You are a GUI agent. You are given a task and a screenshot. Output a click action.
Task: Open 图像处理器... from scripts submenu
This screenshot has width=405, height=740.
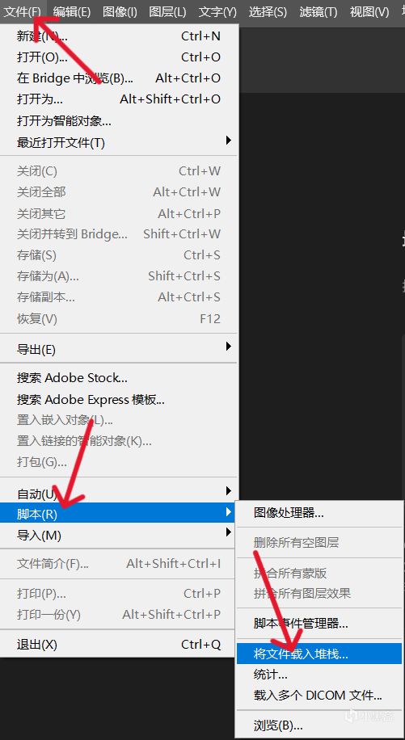[319, 512]
